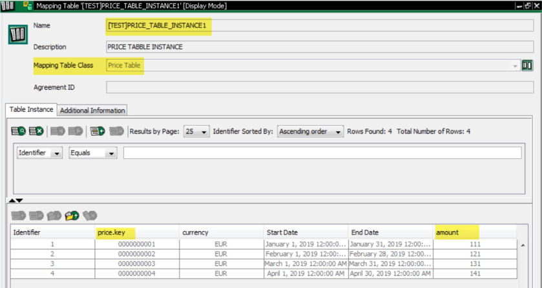542x288 pixels.
Task: Go to the previous results page
Action: pyautogui.click(x=57, y=132)
